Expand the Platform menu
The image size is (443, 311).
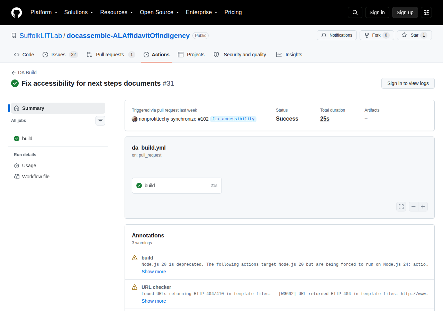click(44, 12)
